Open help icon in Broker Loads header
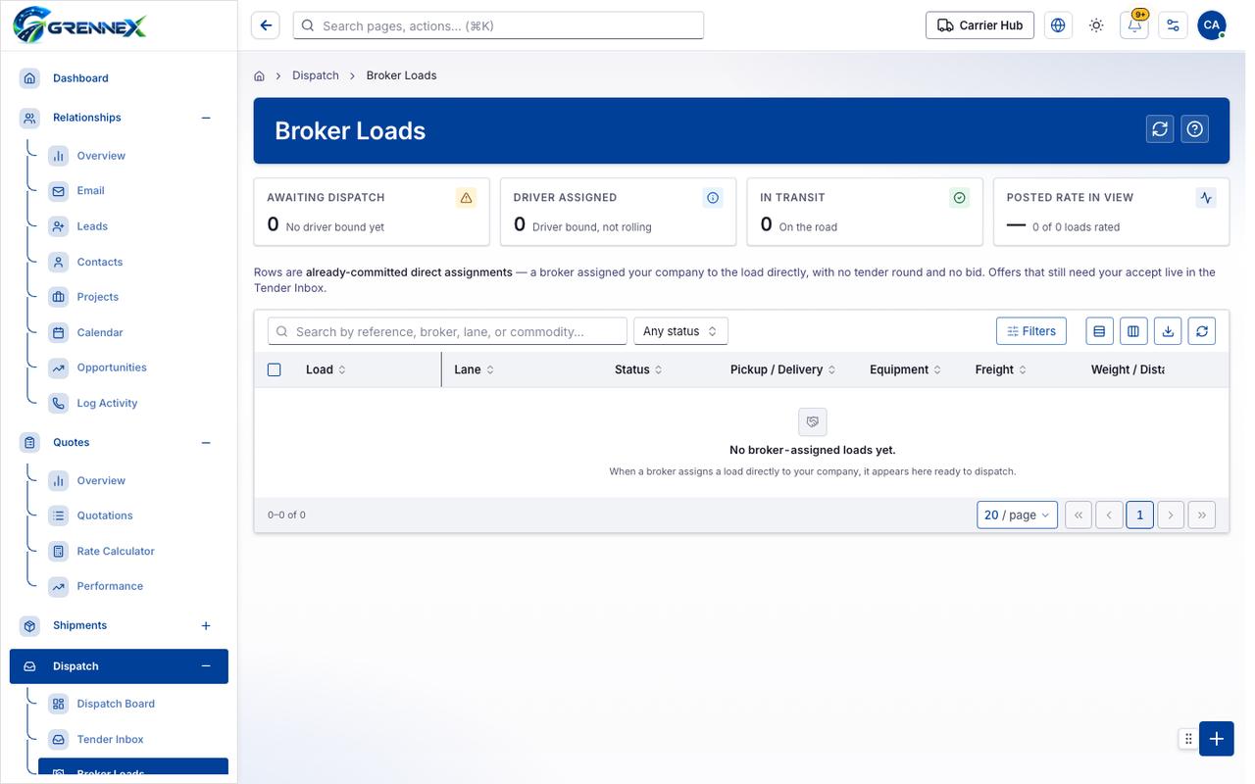The image size is (1255, 784). point(1194,129)
